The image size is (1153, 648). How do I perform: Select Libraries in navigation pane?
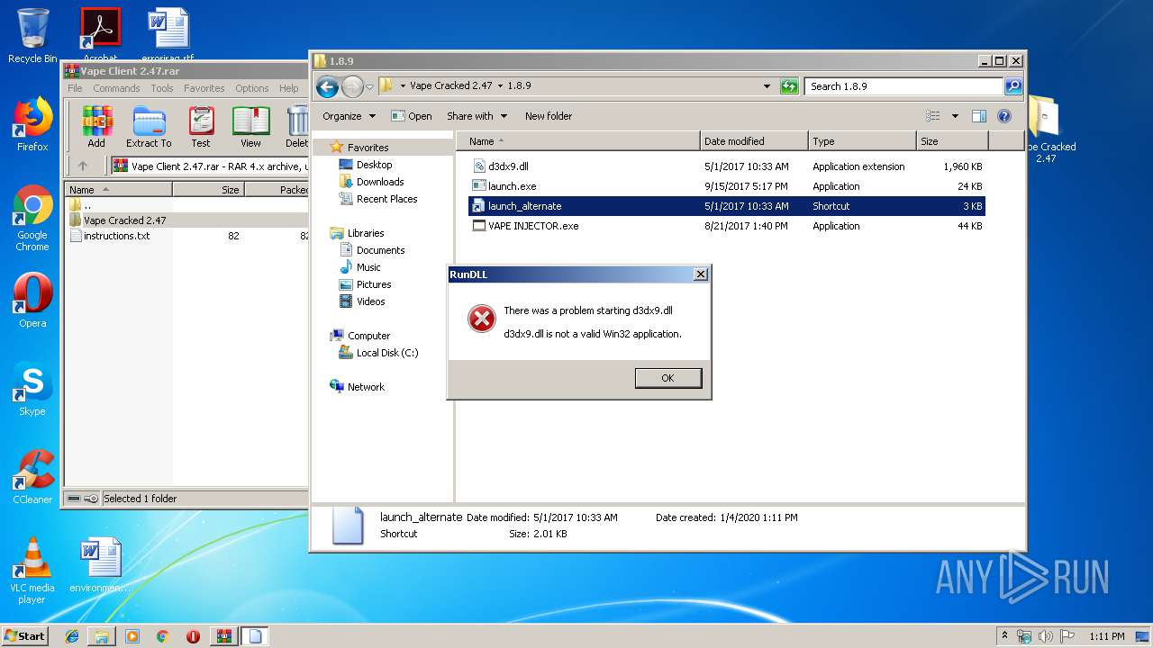[x=358, y=233]
